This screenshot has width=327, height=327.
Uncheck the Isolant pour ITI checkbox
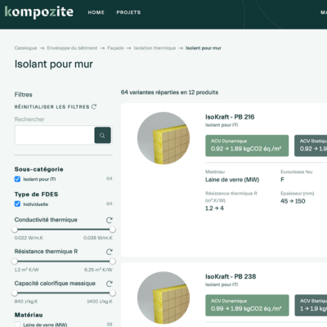(x=17, y=179)
